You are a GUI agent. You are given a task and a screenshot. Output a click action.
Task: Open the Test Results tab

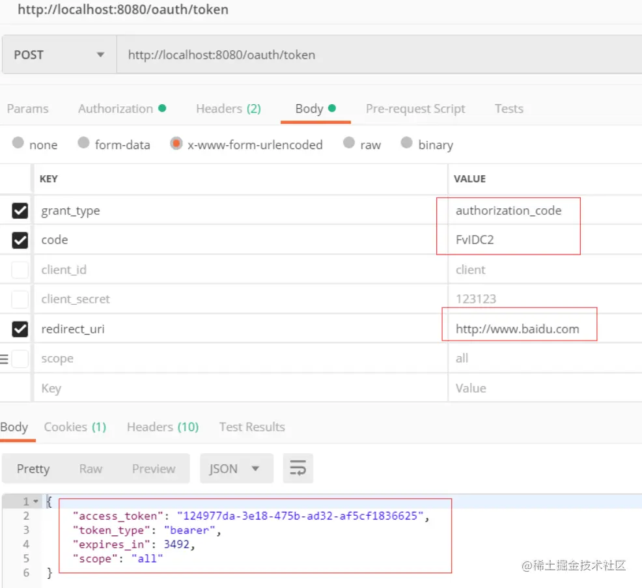[x=252, y=427]
